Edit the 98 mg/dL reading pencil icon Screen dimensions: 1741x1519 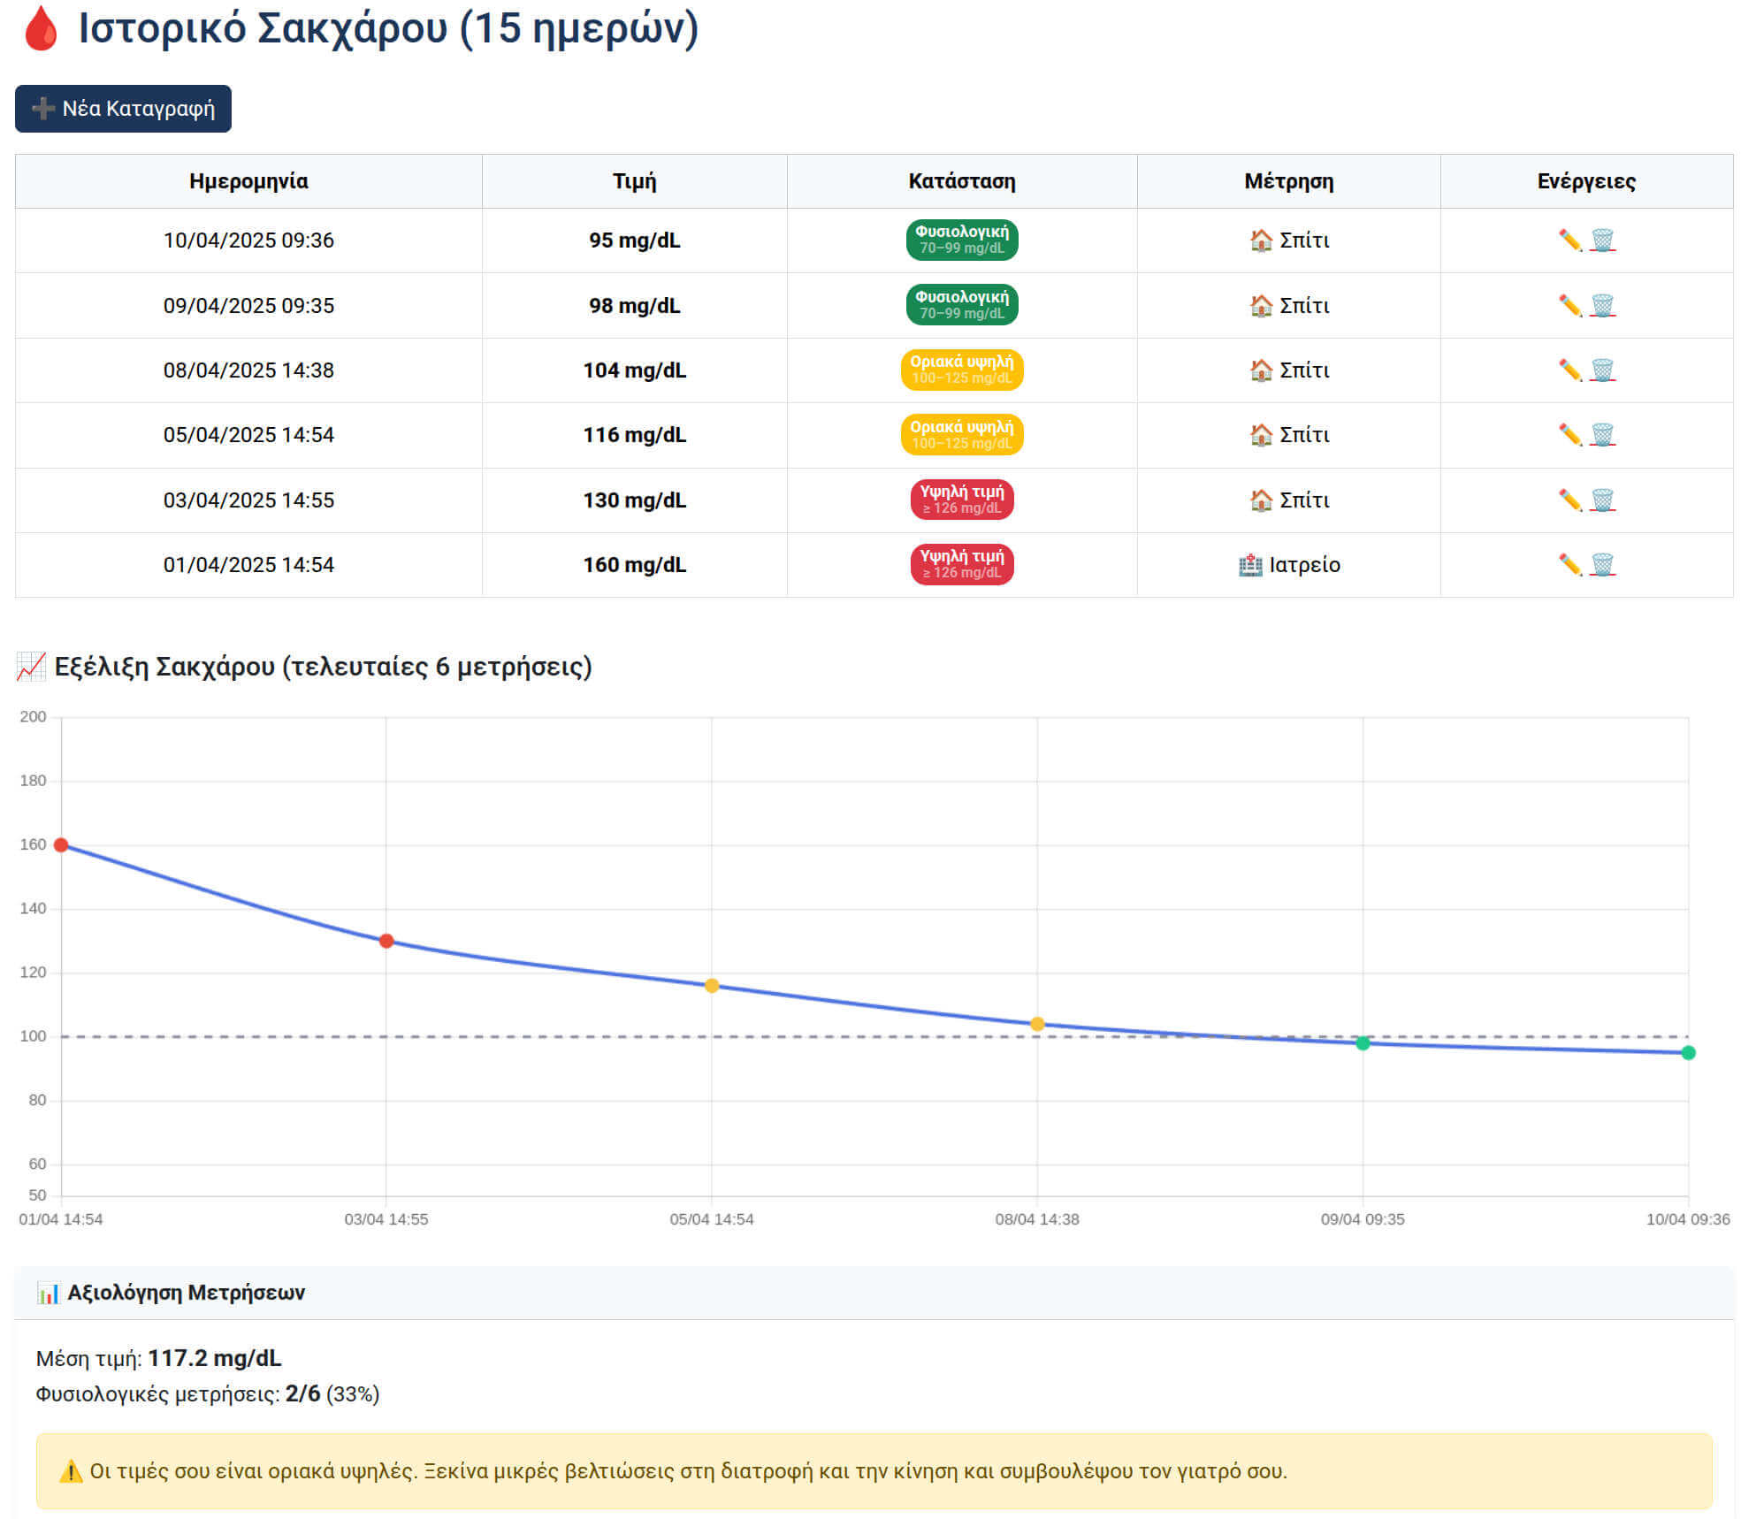click(x=1569, y=306)
